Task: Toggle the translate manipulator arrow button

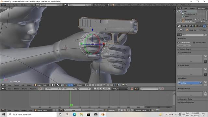Action: pos(69,85)
